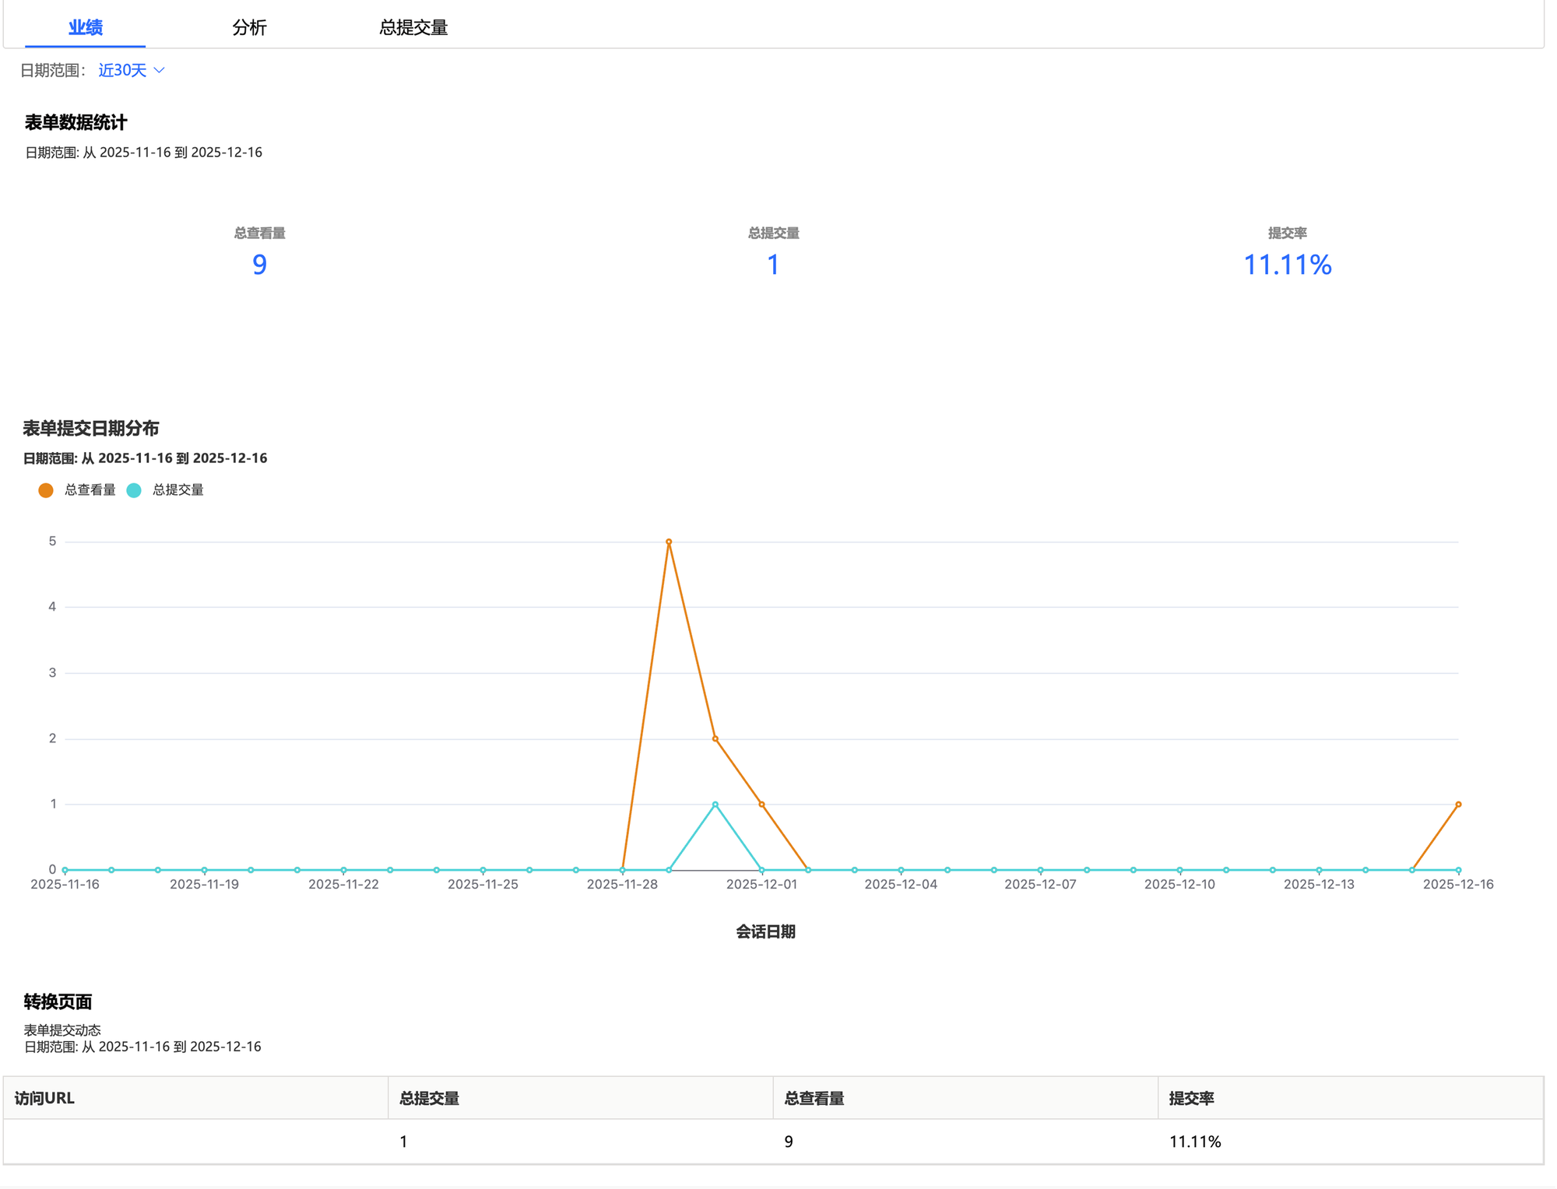This screenshot has height=1189, width=1557.
Task: Click the chevron next to 近30天
Action: click(160, 71)
